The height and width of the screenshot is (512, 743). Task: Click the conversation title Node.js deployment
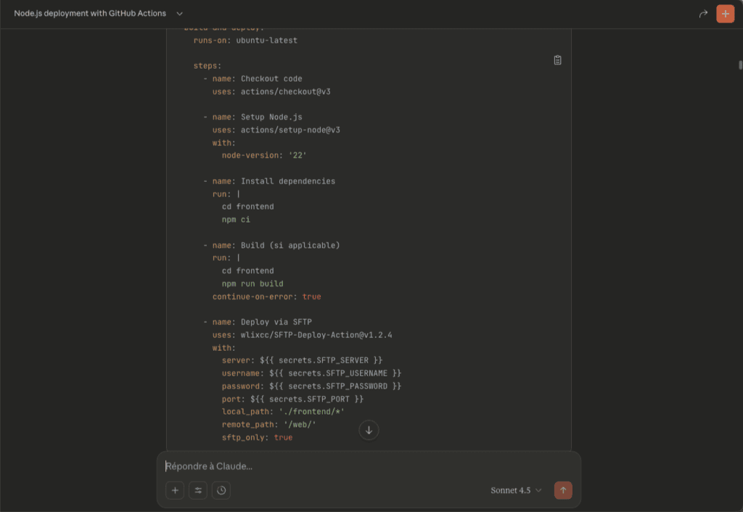90,14
